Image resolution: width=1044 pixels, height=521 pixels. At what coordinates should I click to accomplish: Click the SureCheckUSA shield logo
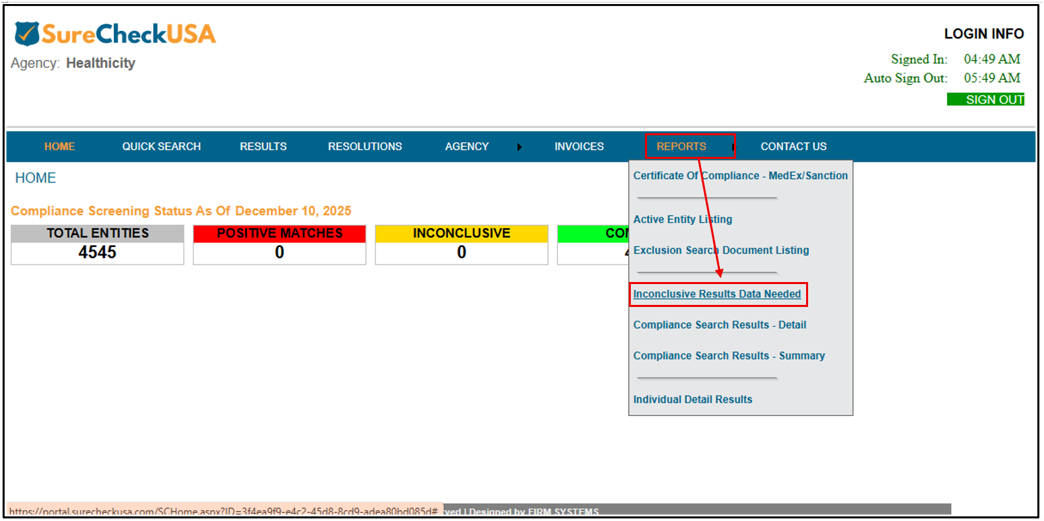(26, 34)
